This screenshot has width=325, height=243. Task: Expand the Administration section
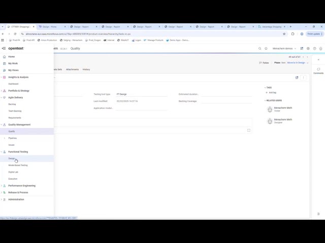(x=2, y=199)
